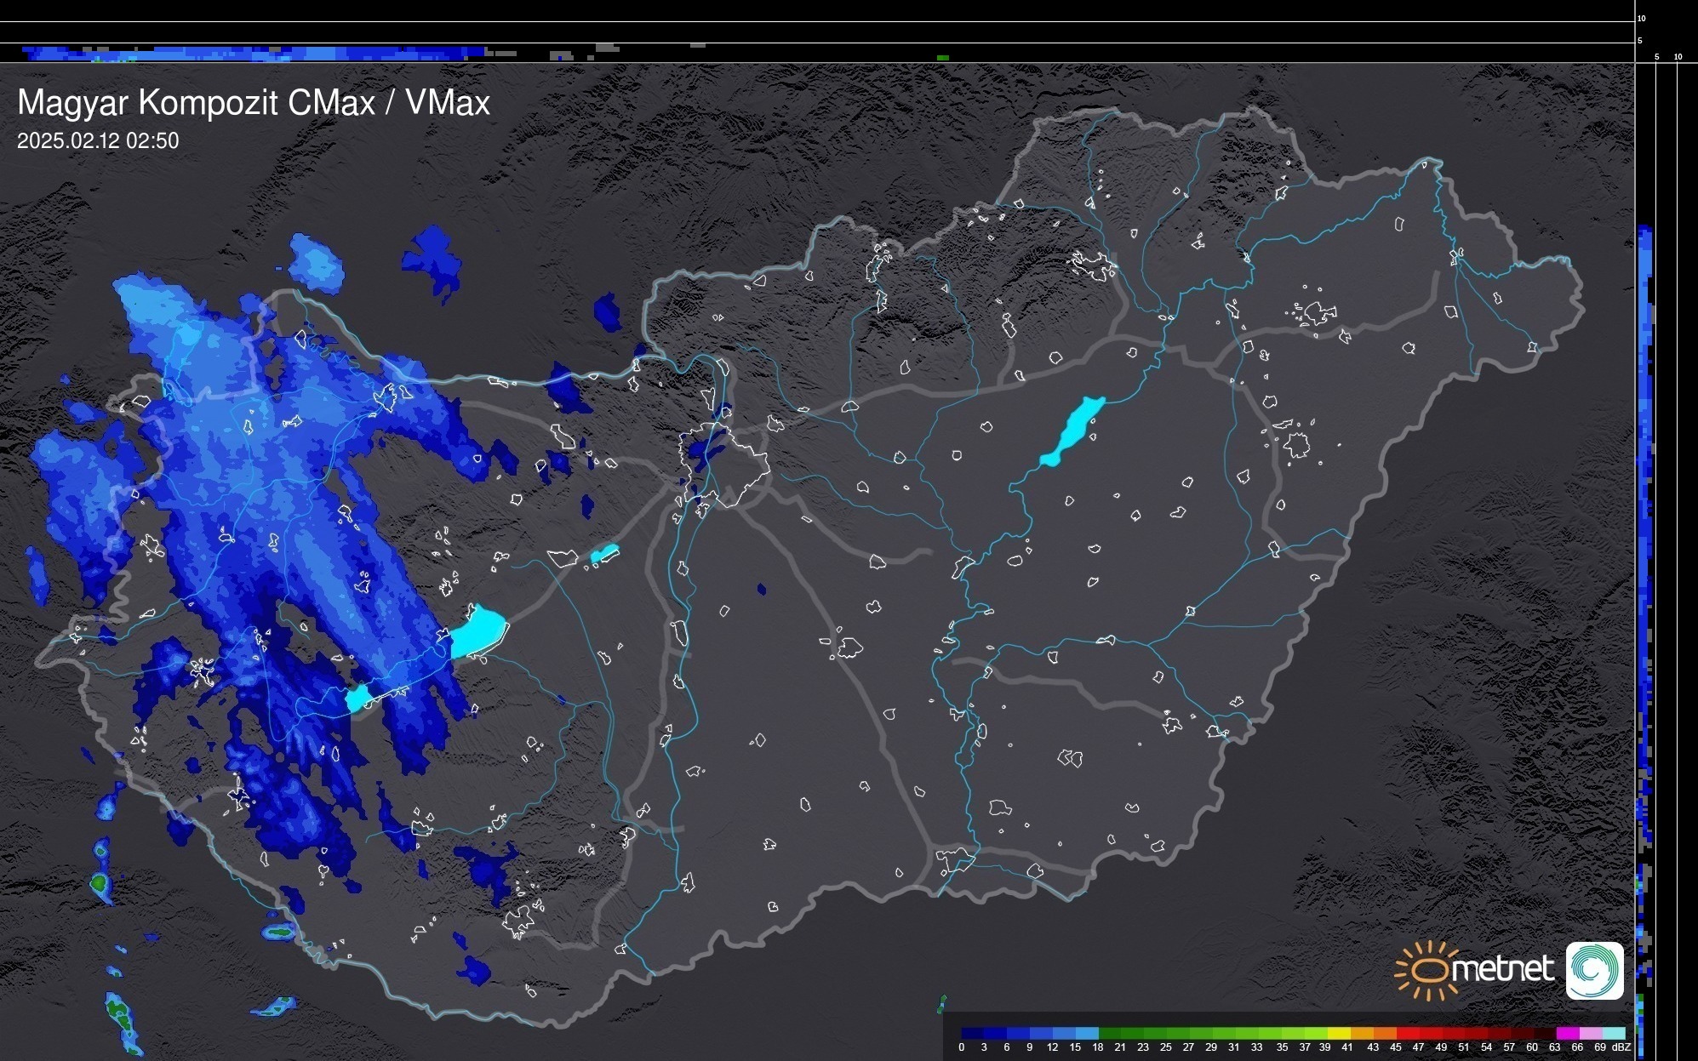Click the teal swirl logo icon
Viewport: 1698px width, 1061px height.
tap(1594, 970)
